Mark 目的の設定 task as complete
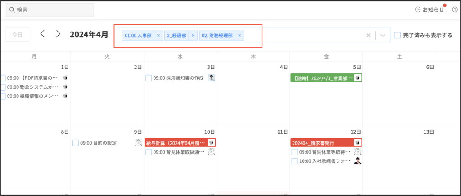 [x=76, y=143]
